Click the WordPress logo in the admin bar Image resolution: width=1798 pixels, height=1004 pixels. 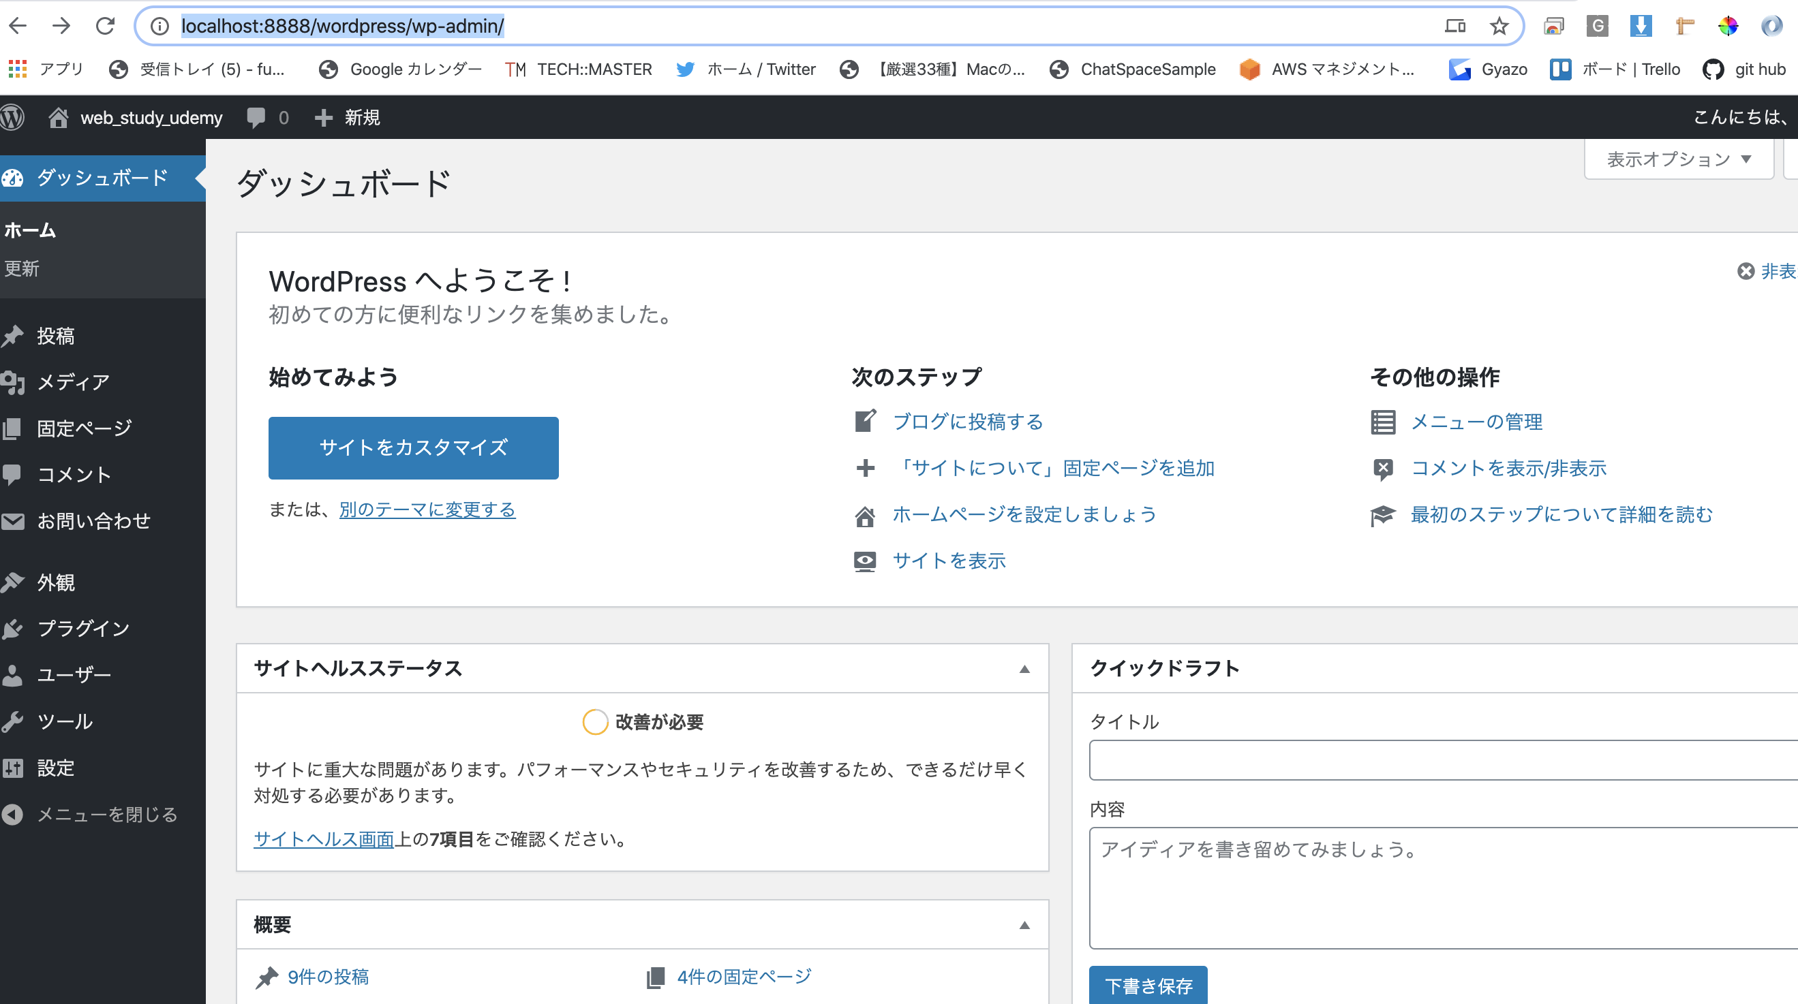pyautogui.click(x=12, y=117)
